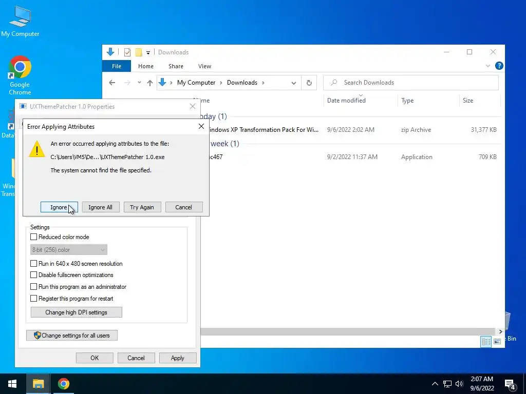Open the Customize Quick Access Toolbar dropdown

[148, 53]
